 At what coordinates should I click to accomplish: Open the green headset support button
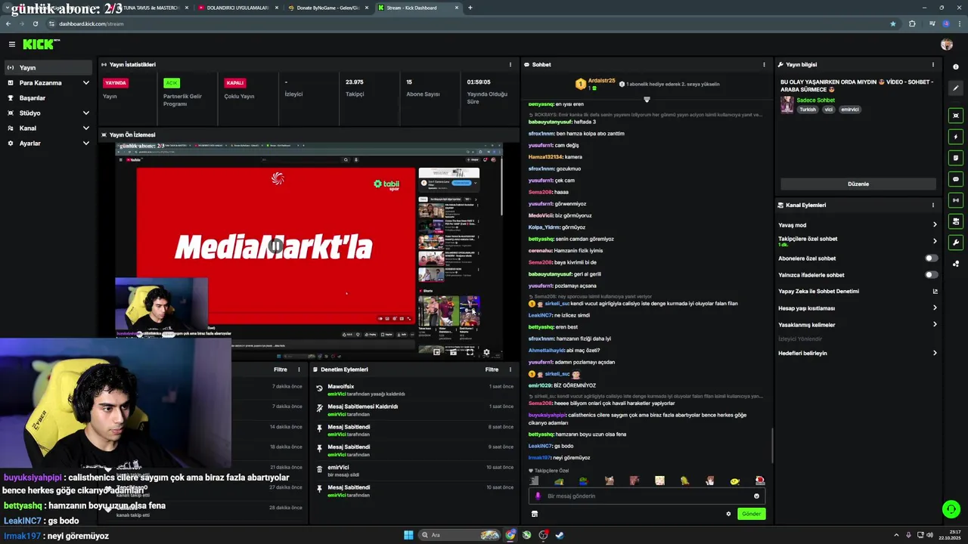951,509
